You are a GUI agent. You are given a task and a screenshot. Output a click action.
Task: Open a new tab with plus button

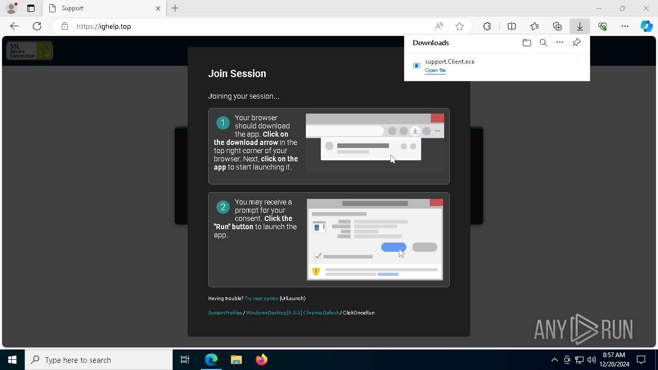pos(175,8)
